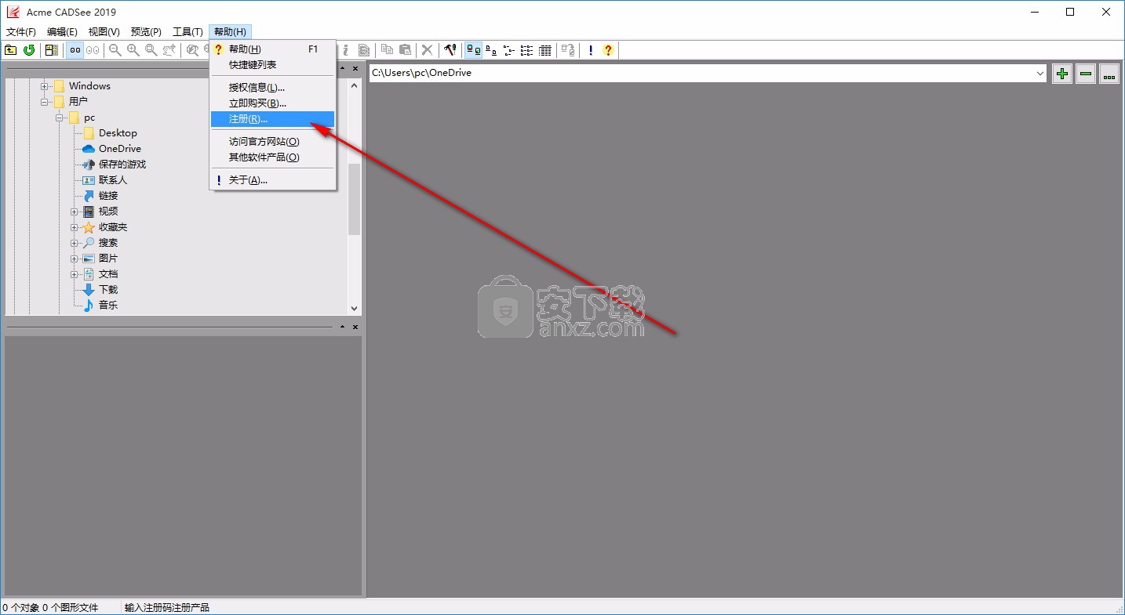The image size is (1125, 615).
Task: Select 下载 in folder tree
Action: click(108, 290)
